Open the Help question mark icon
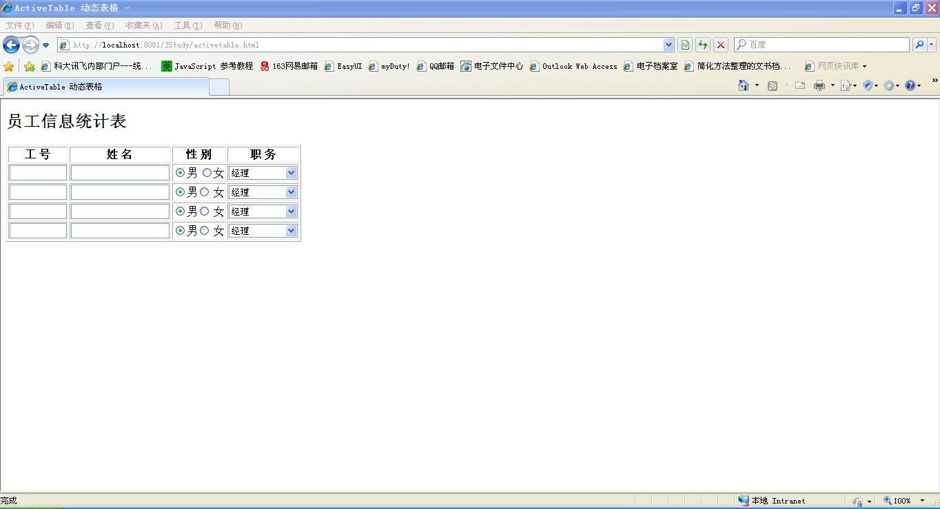Screen dimensions: 940x509 click(912, 85)
